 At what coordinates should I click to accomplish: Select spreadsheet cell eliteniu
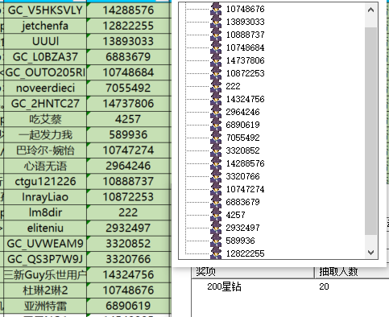tap(45, 228)
